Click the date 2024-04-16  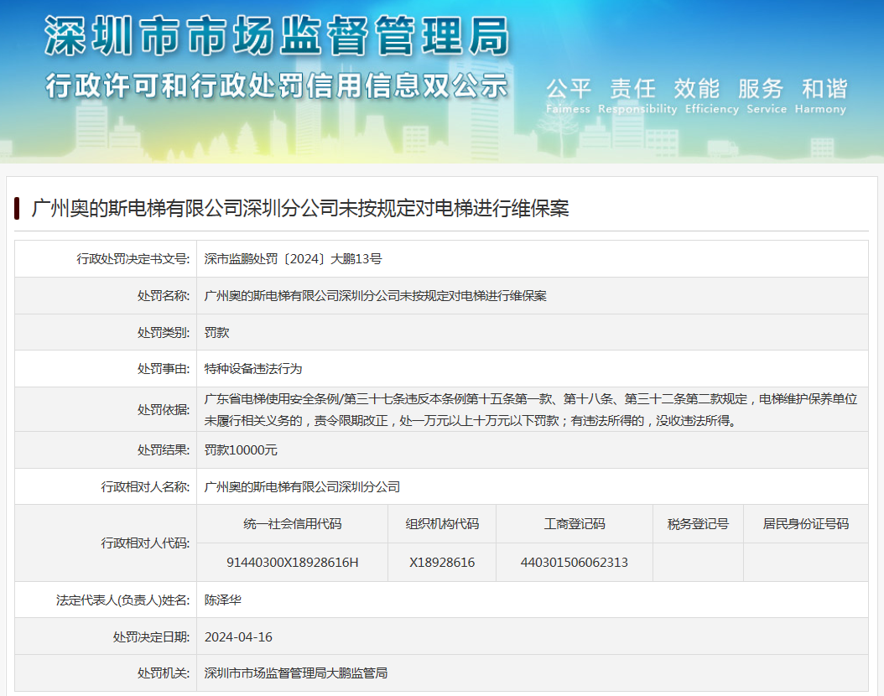[238, 636]
